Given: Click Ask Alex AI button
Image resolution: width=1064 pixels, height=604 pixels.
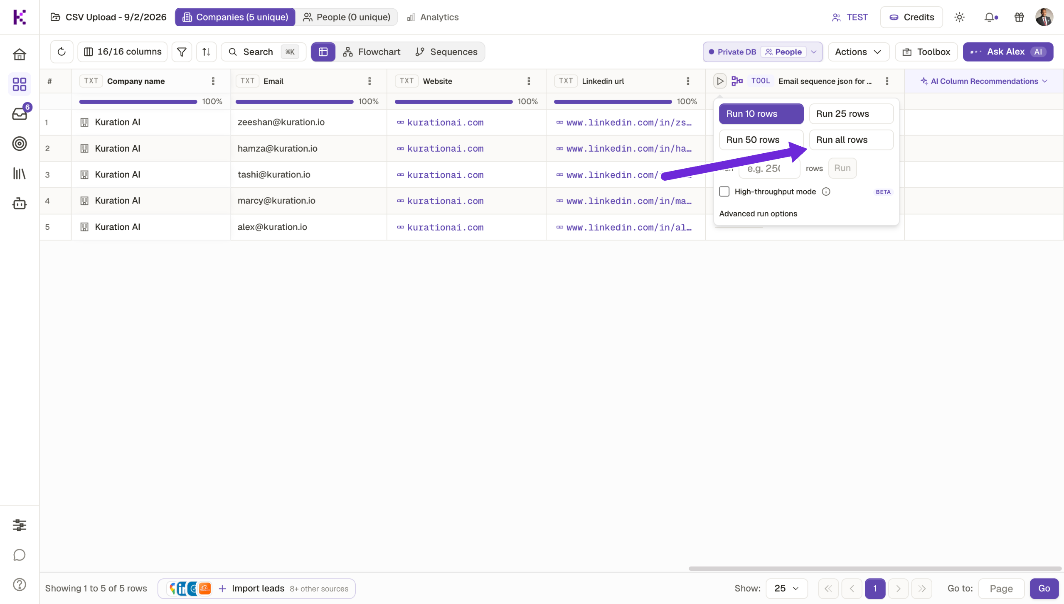Looking at the screenshot, I should pyautogui.click(x=1008, y=52).
